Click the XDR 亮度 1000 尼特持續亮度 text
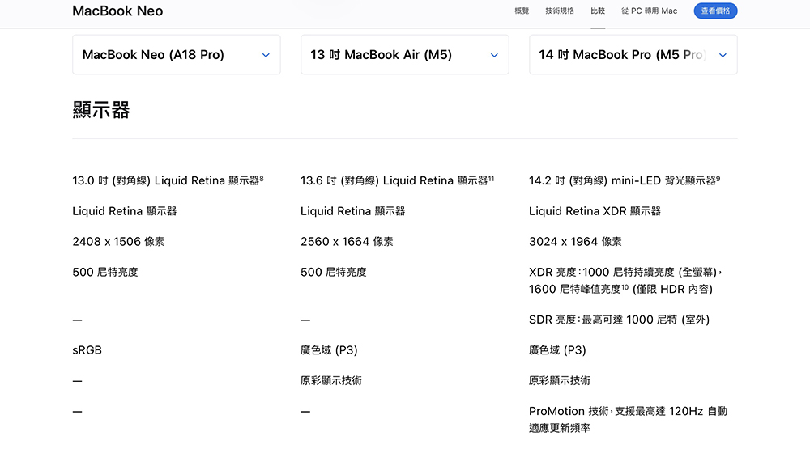The image size is (810, 453). click(x=625, y=280)
